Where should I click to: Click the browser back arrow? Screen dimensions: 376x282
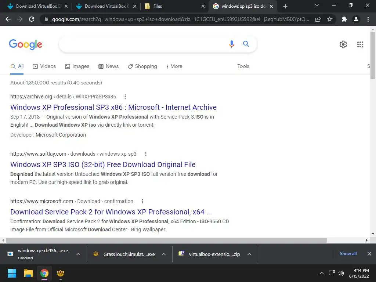(8, 19)
